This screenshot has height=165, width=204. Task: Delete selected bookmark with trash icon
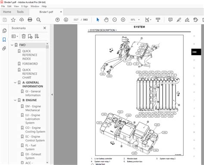coord(24,36)
